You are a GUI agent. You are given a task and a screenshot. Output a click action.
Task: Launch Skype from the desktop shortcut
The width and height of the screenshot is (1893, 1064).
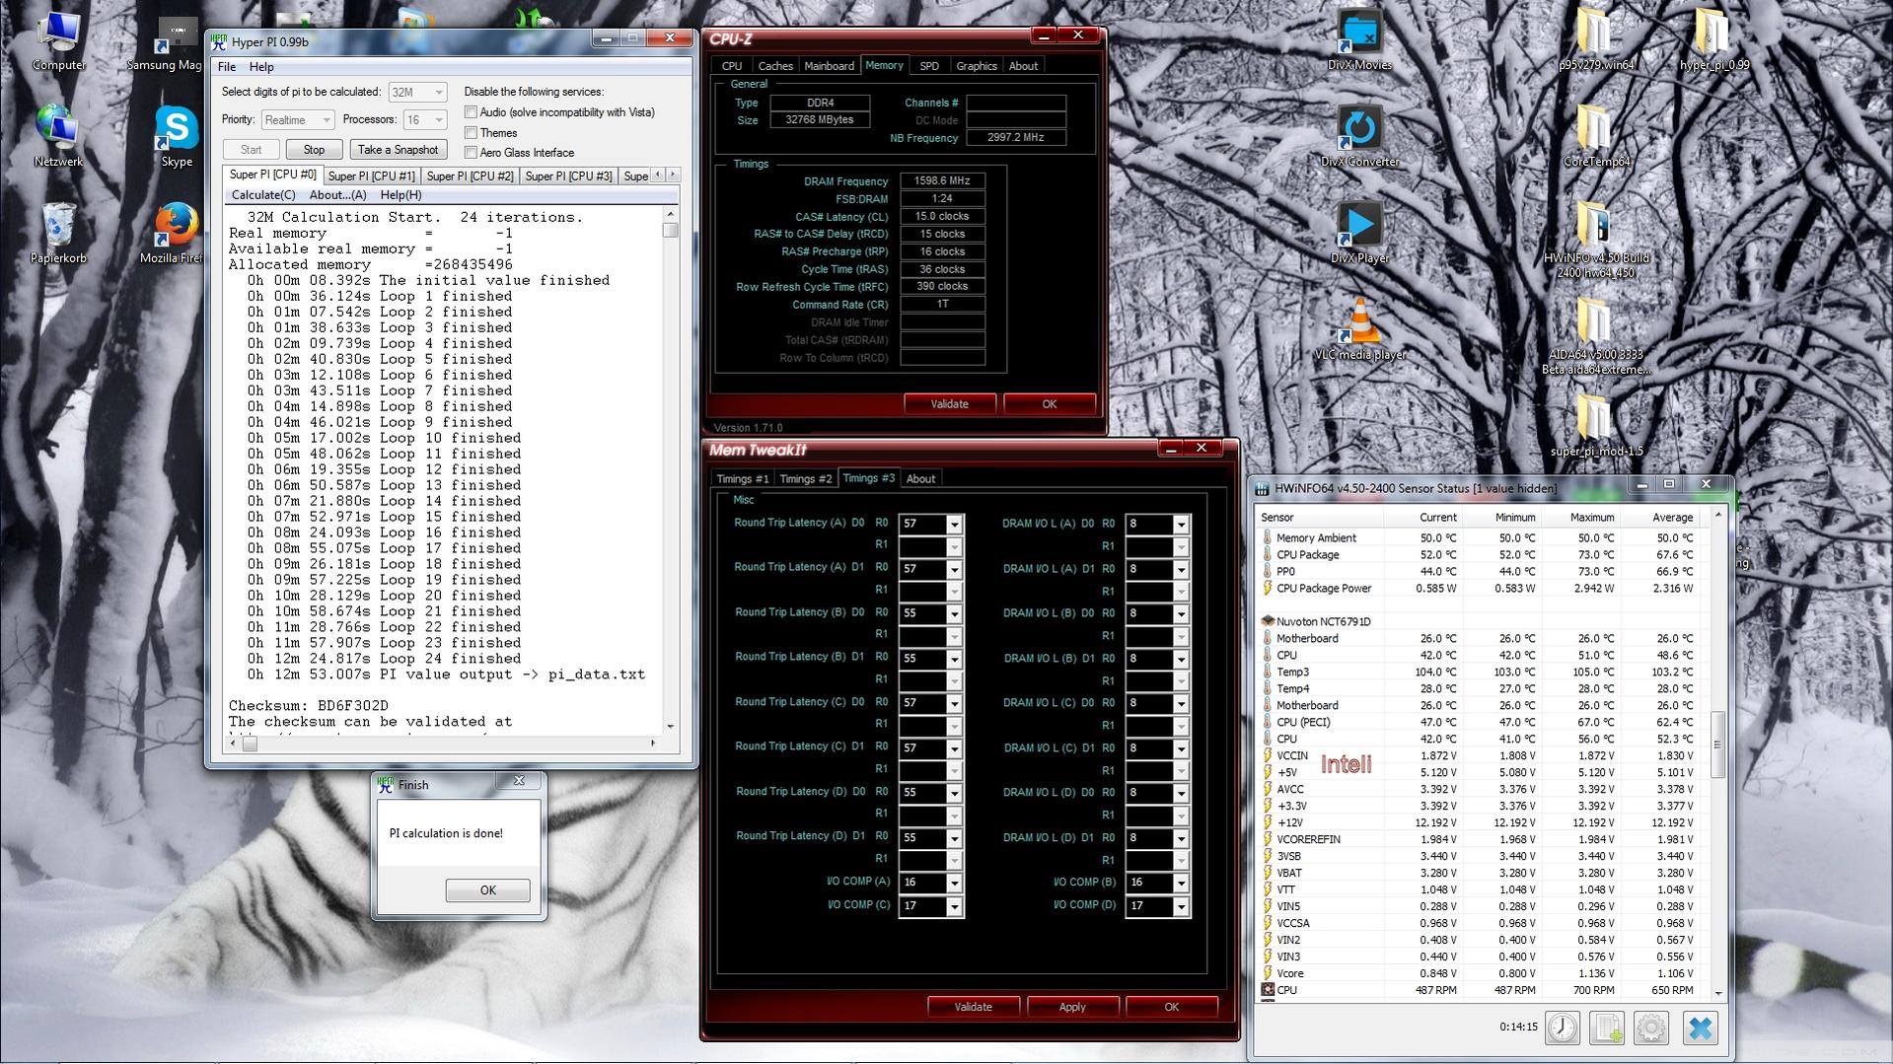pos(177,136)
